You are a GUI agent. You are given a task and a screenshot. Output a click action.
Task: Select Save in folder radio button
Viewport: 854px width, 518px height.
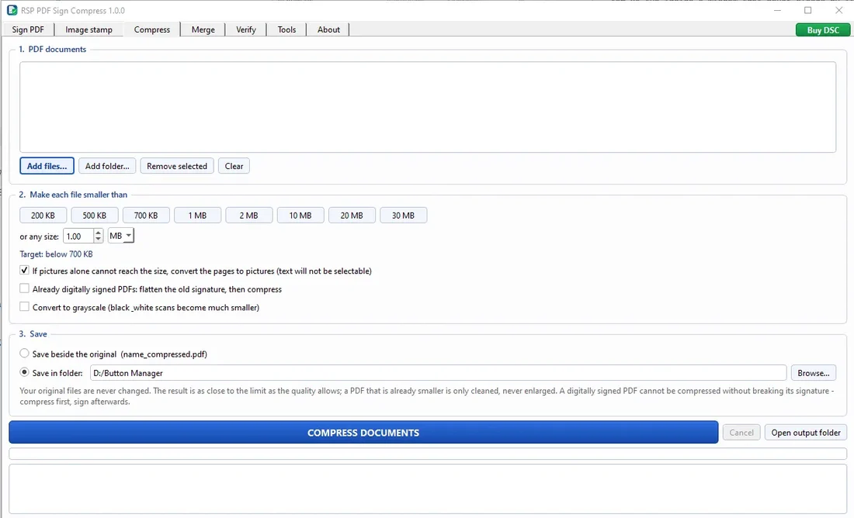(x=25, y=373)
